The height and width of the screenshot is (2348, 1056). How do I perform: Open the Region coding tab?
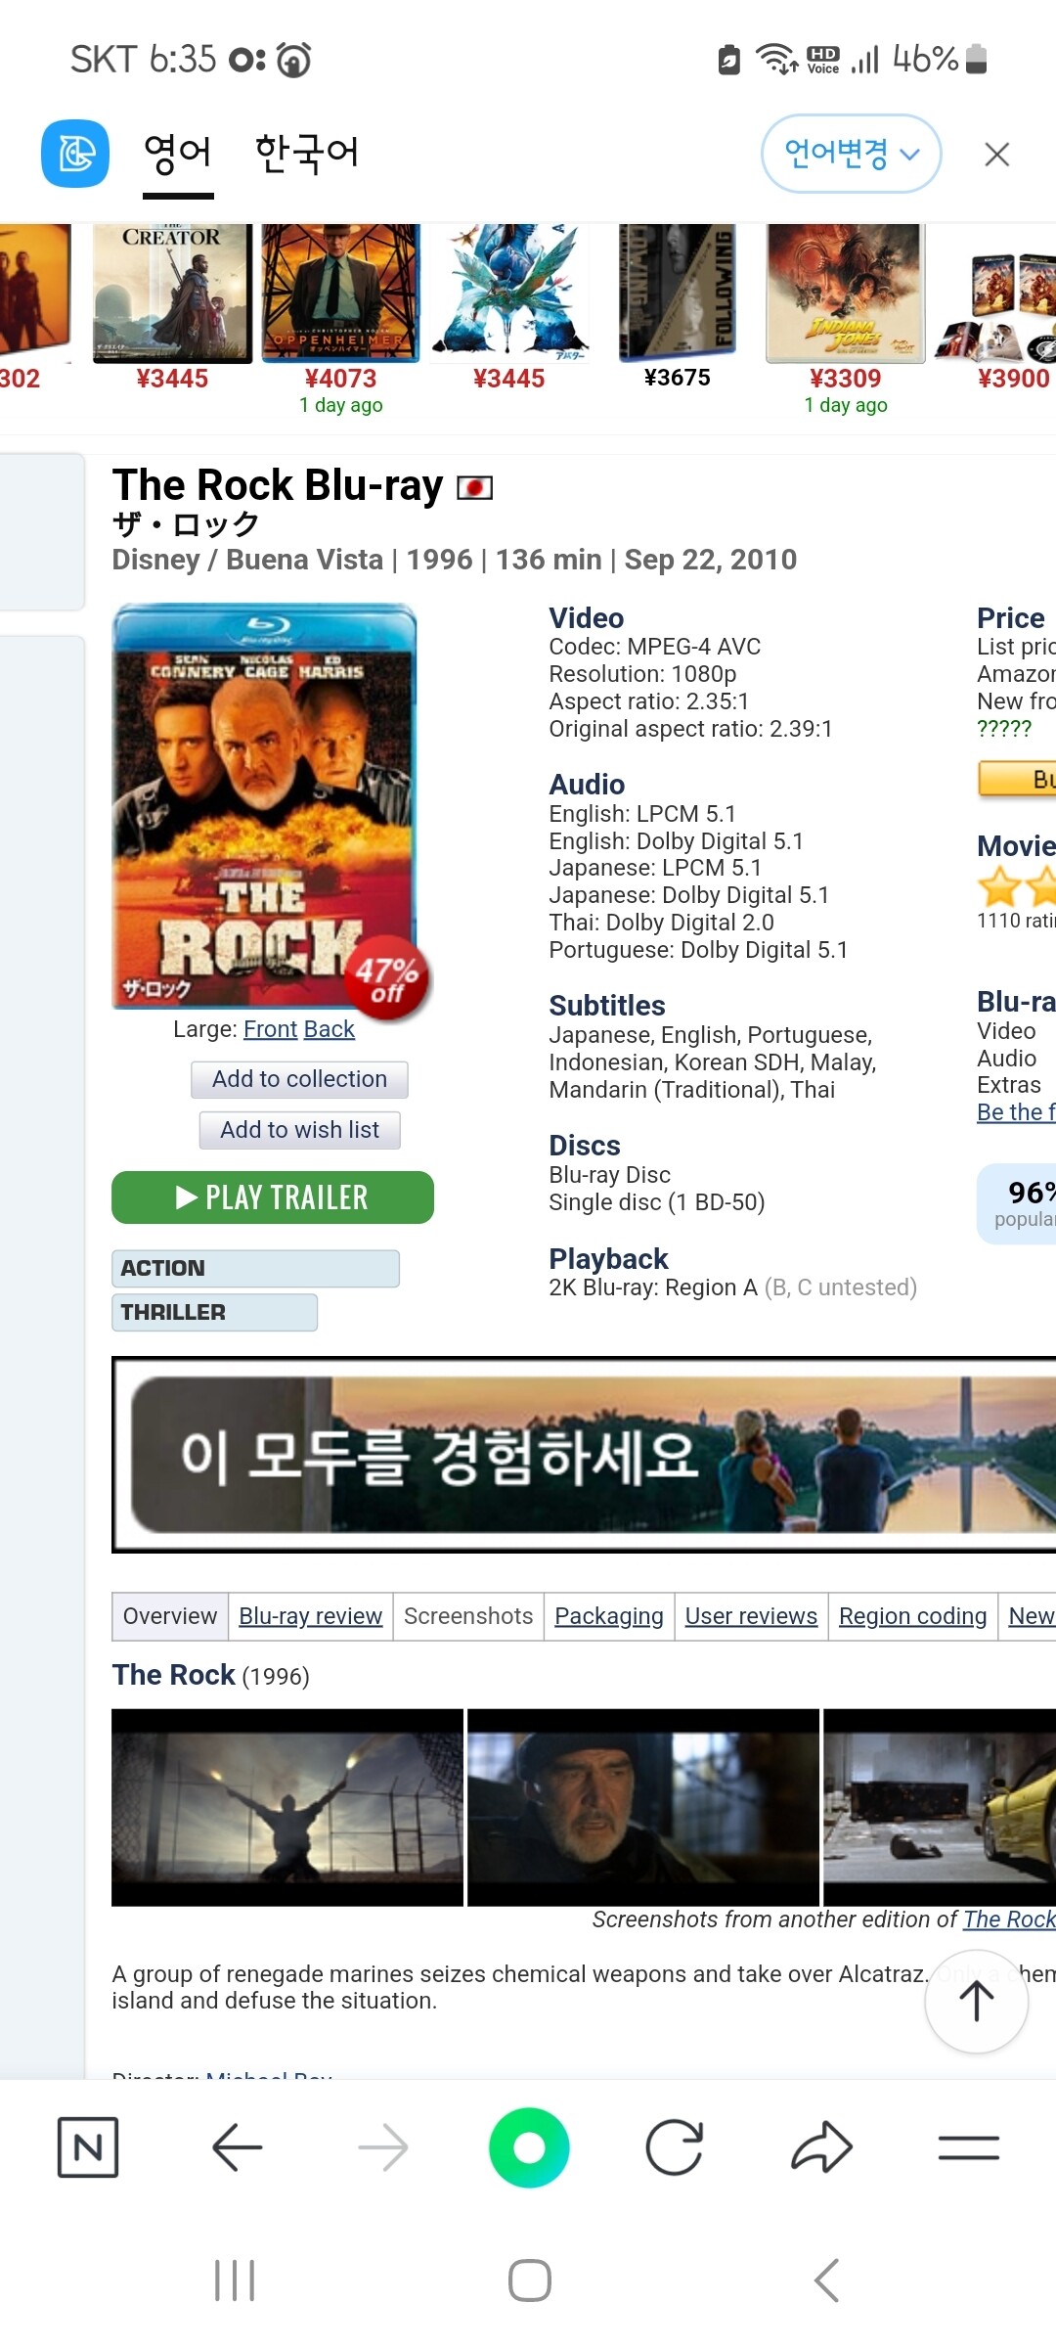coord(912,1616)
